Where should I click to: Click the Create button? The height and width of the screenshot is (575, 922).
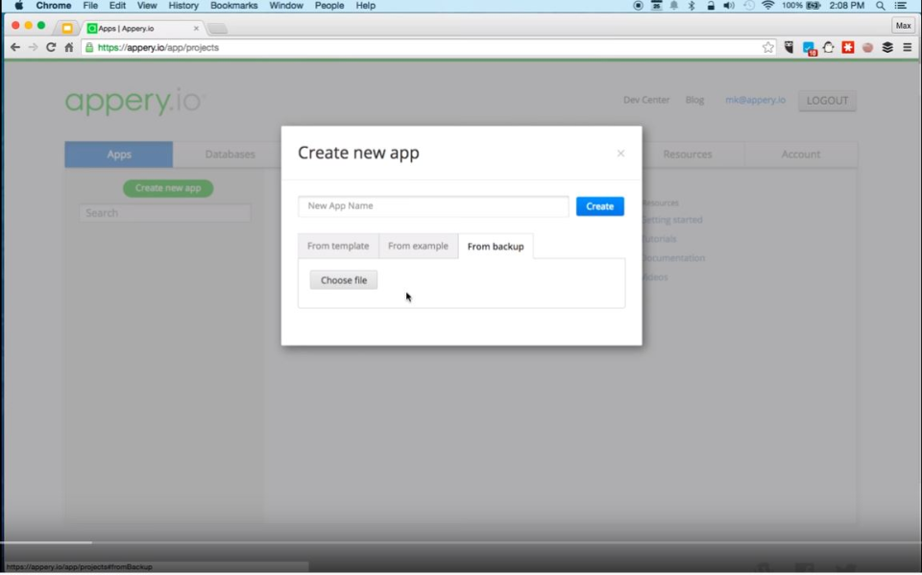(x=599, y=205)
